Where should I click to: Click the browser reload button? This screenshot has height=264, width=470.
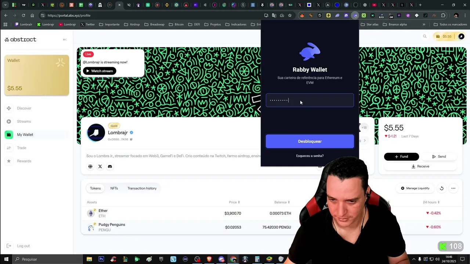(23, 15)
